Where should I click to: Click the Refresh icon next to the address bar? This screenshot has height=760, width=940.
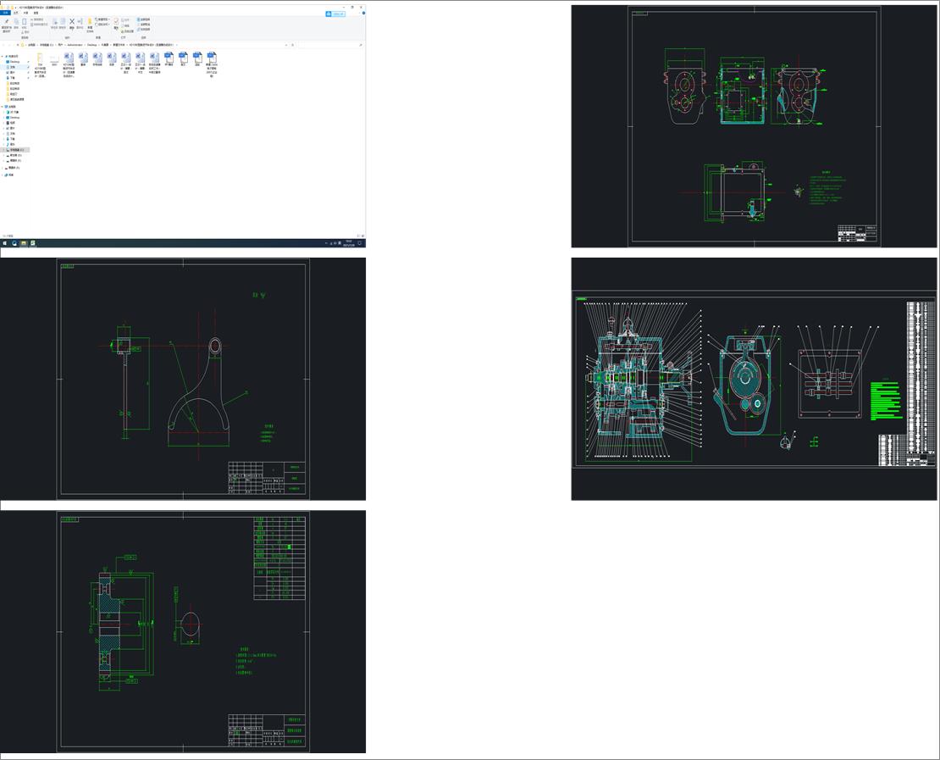coord(292,45)
